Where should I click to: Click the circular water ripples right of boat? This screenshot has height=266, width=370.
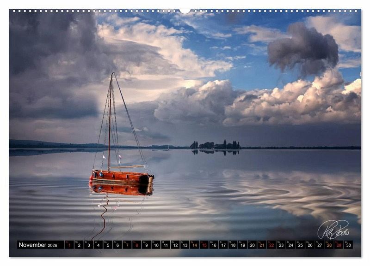(259, 187)
